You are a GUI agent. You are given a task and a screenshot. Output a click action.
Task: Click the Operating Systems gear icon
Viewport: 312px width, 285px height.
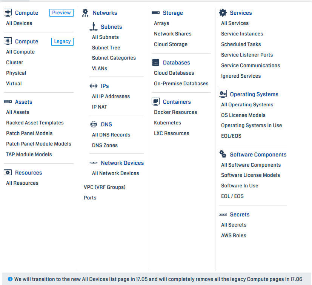click(x=223, y=94)
